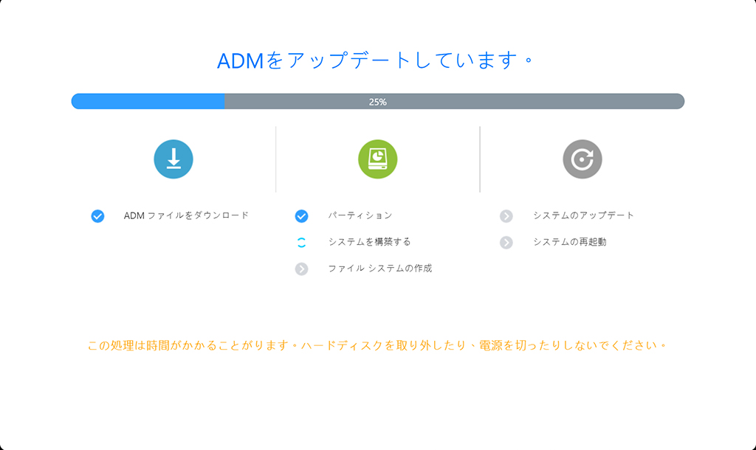The image size is (756, 450).
Task: Click the orange warning message about power
Action: point(377,345)
